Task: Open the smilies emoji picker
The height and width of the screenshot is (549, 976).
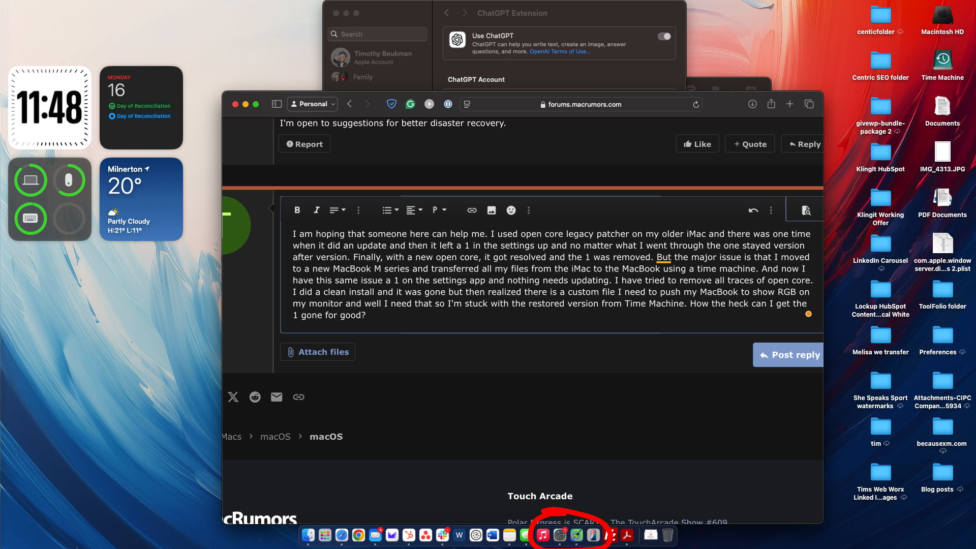Action: coord(511,210)
